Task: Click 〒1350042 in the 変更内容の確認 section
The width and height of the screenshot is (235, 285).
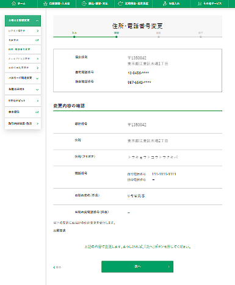Action: pos(137,124)
